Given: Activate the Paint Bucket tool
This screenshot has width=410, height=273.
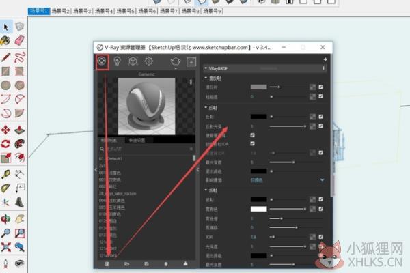Looking at the screenshot, I should pyautogui.click(x=5, y=40).
